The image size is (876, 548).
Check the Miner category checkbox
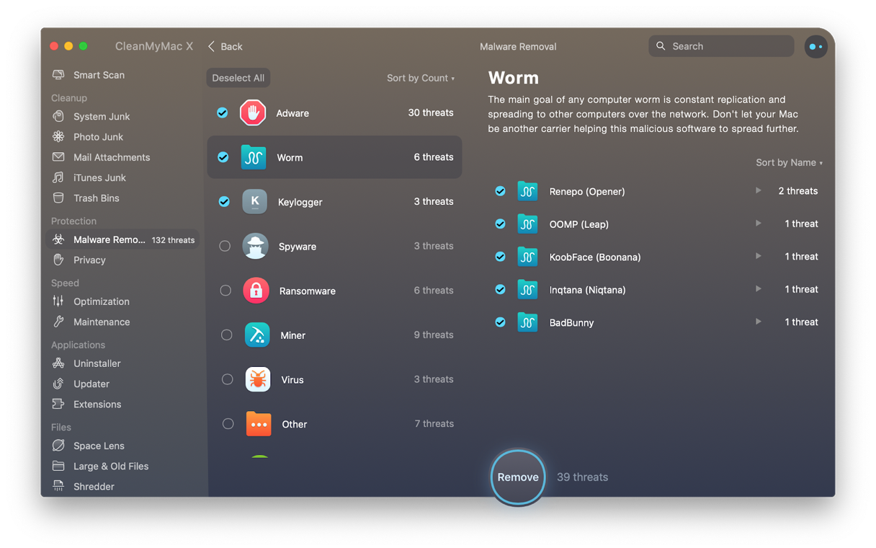click(226, 335)
